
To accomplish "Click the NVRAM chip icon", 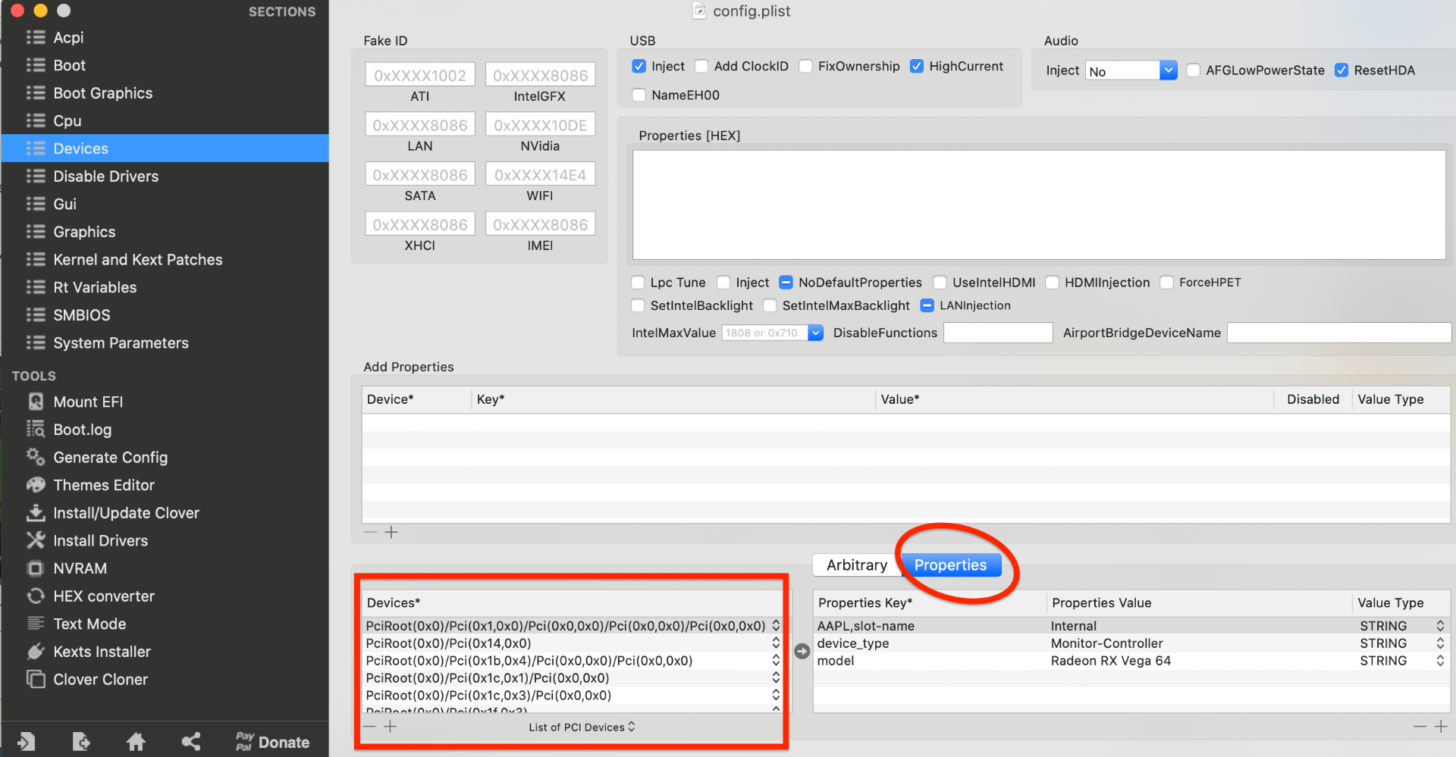I will 36,568.
